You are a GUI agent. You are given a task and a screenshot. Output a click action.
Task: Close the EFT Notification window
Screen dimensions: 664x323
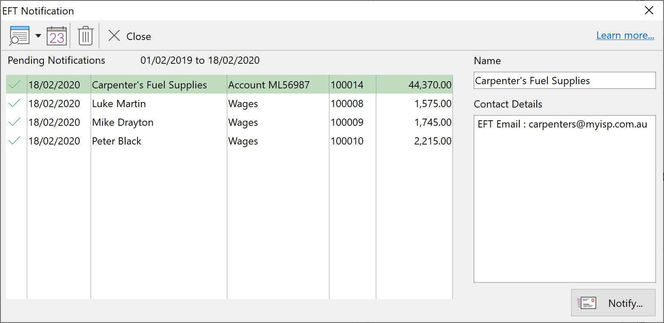[649, 11]
